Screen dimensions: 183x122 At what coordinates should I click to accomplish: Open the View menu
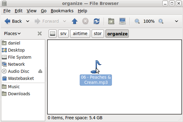(x=31, y=11)
